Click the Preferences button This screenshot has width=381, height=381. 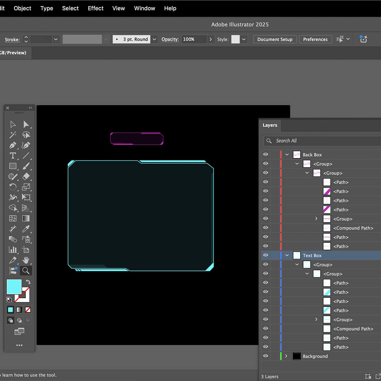tap(315, 39)
